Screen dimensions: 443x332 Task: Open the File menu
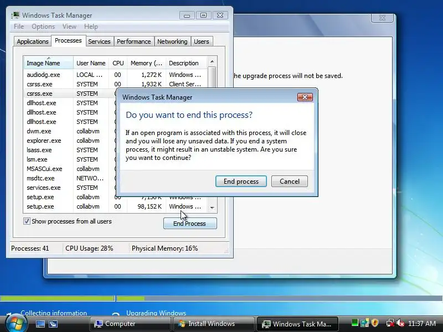coord(19,27)
